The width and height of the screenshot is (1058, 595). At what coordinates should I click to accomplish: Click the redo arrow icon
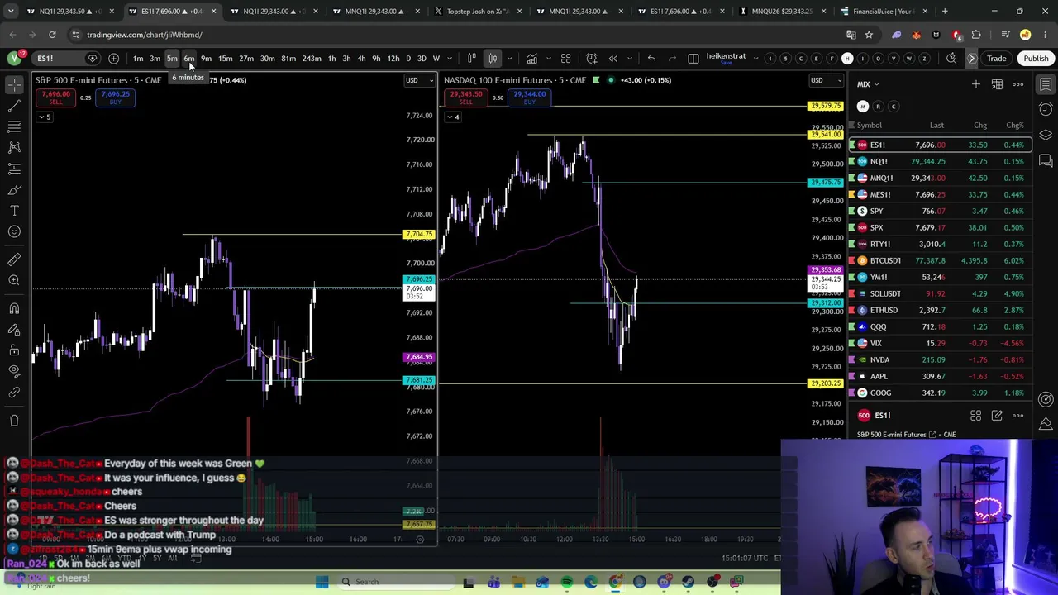click(x=672, y=59)
